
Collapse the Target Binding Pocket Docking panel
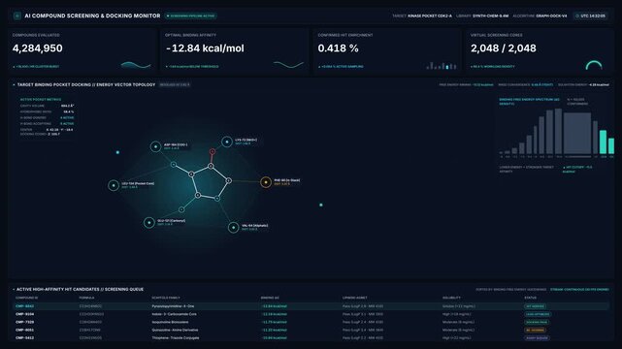click(14, 84)
